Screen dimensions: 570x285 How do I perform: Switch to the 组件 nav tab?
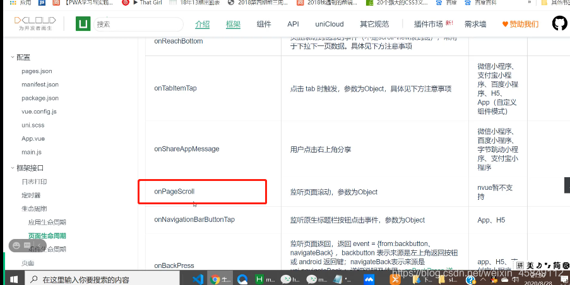pyautogui.click(x=264, y=25)
